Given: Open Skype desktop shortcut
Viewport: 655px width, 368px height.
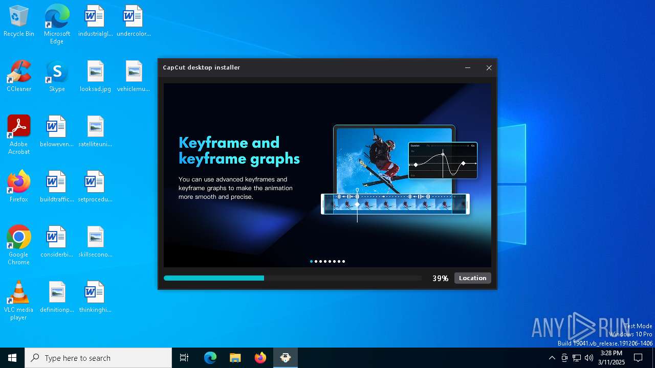Looking at the screenshot, I should (x=57, y=77).
